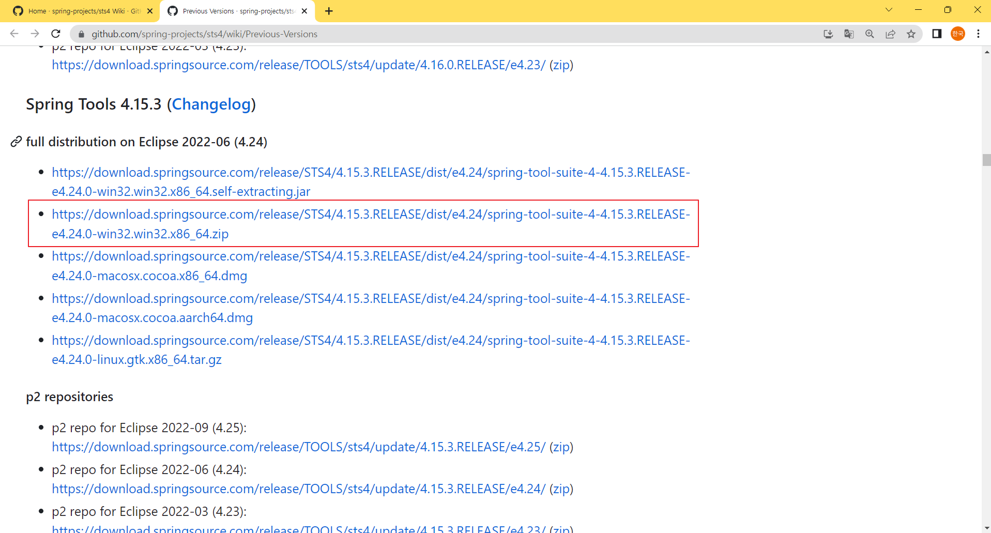This screenshot has width=991, height=533.
Task: Close the Home sts4 Wiki tab
Action: coord(150,11)
